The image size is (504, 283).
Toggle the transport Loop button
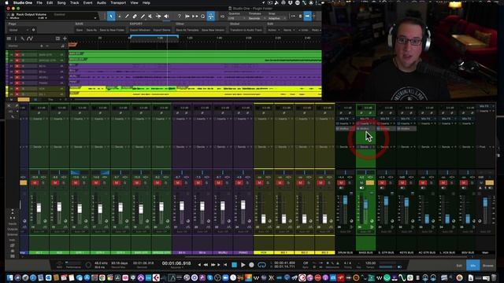pyautogui.click(x=262, y=265)
